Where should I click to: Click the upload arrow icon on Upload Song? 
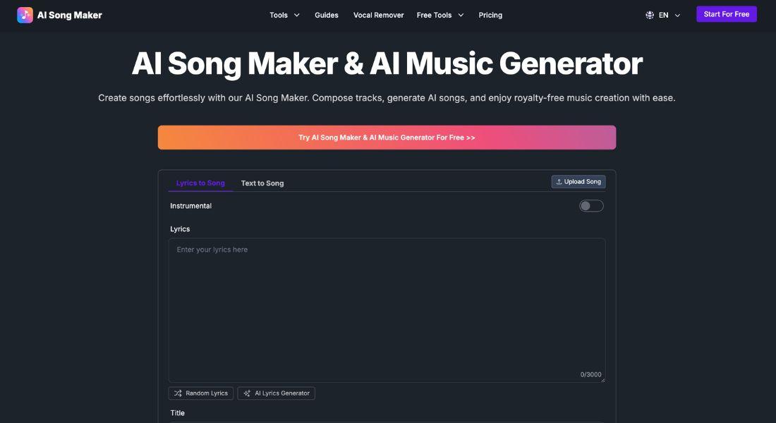click(x=559, y=182)
